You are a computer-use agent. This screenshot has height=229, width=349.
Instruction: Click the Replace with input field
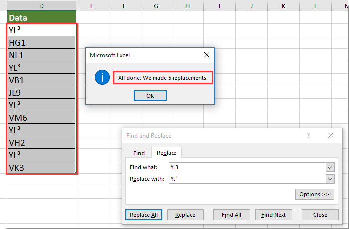[x=246, y=178]
